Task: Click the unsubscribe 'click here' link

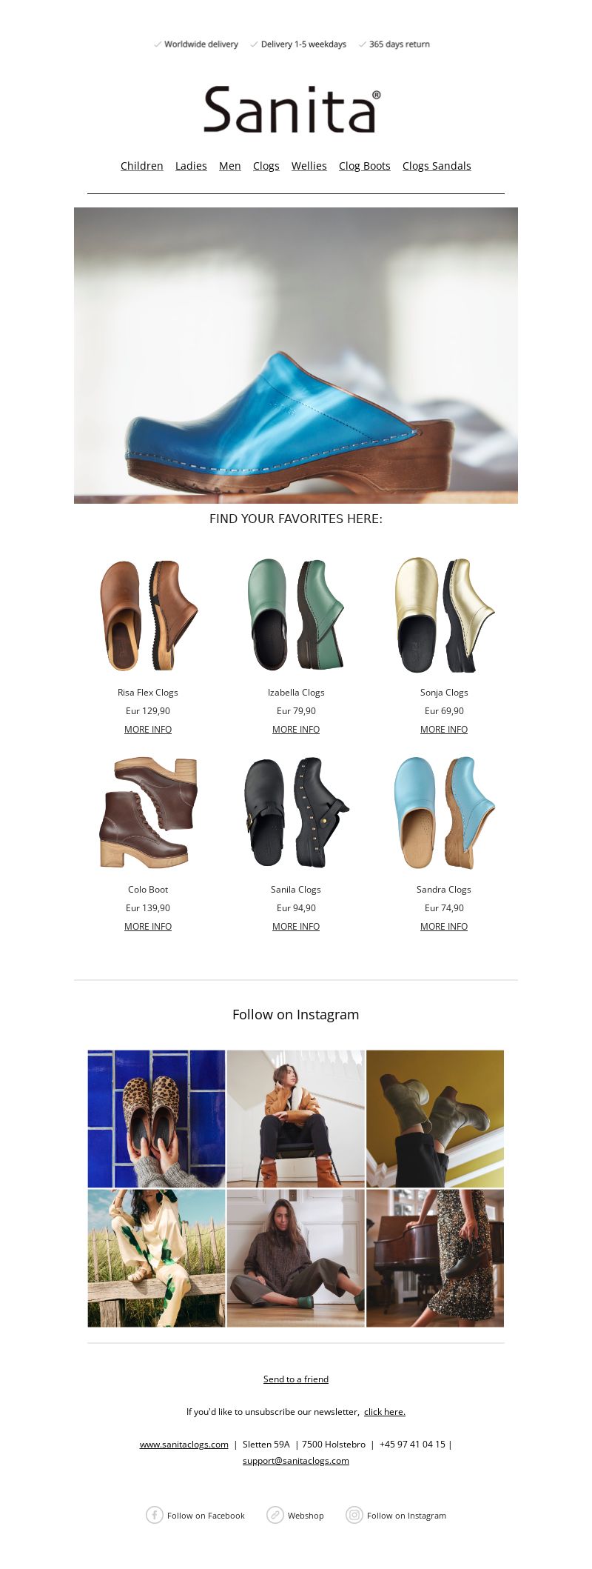Action: click(x=385, y=1412)
